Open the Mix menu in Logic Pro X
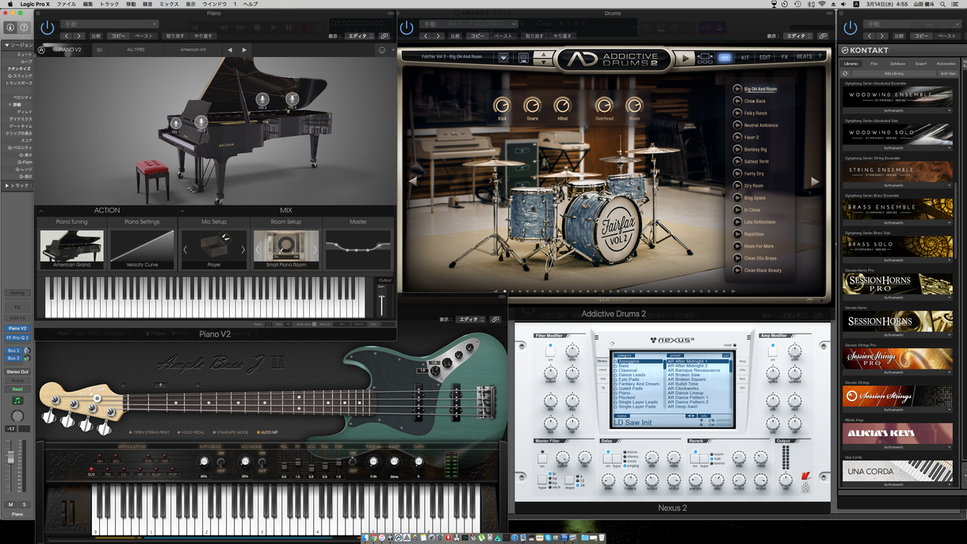967x544 pixels. (x=169, y=4)
